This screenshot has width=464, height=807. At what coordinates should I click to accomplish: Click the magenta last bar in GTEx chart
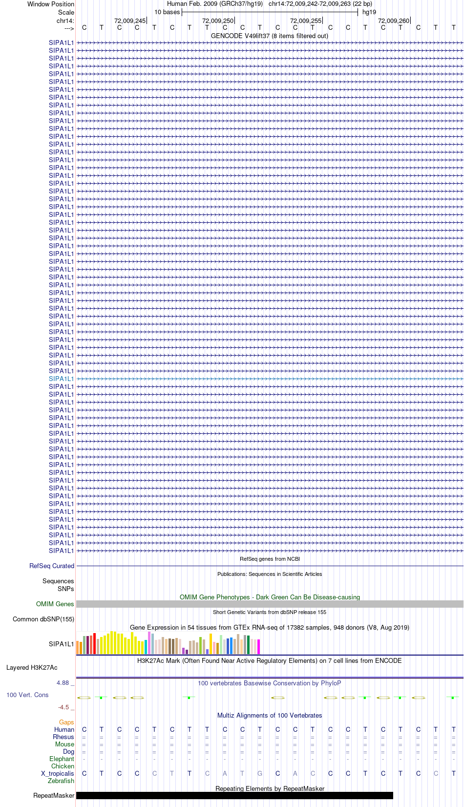pyautogui.click(x=258, y=647)
